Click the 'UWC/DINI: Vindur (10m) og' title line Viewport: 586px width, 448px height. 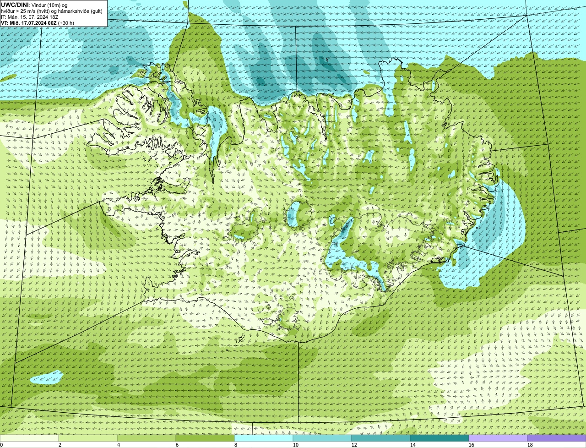(34, 5)
